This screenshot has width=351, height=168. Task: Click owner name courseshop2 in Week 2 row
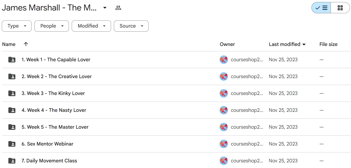[247, 77]
